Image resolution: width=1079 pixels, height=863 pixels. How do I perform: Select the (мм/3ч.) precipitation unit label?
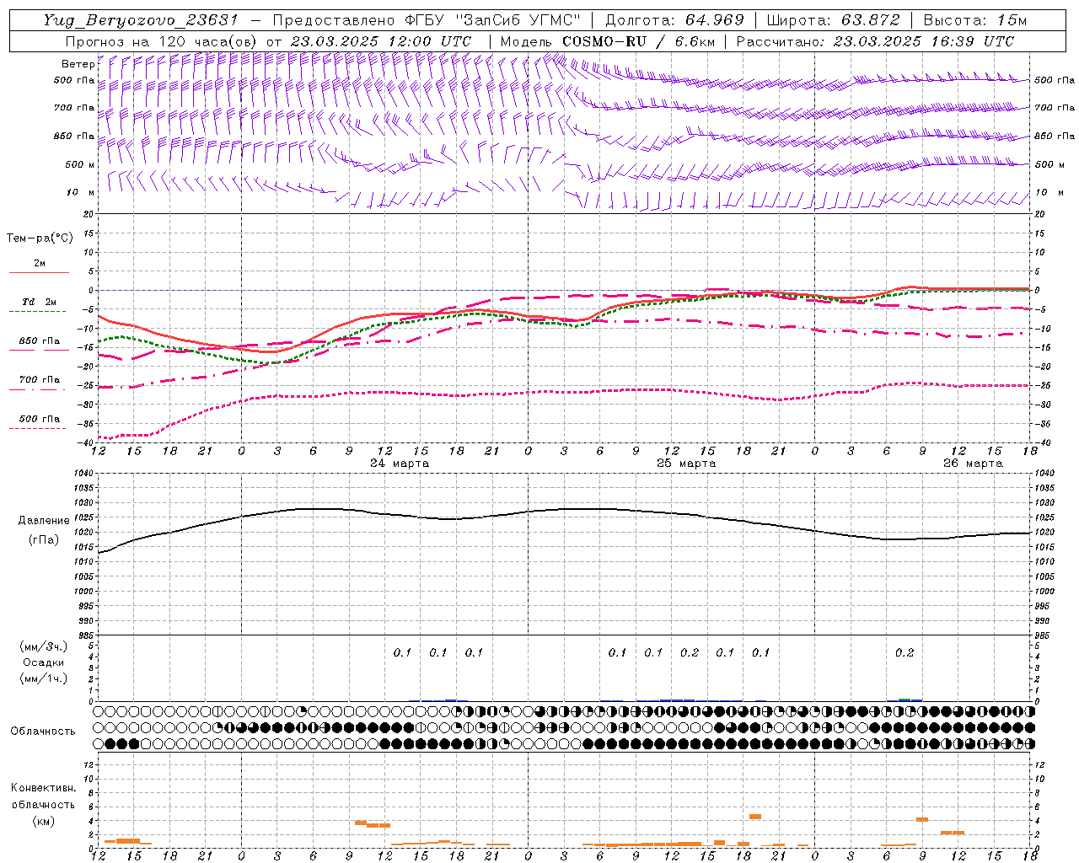pos(44,646)
